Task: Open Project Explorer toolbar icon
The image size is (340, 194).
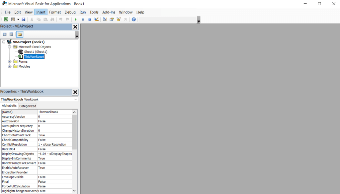Action: (105, 20)
